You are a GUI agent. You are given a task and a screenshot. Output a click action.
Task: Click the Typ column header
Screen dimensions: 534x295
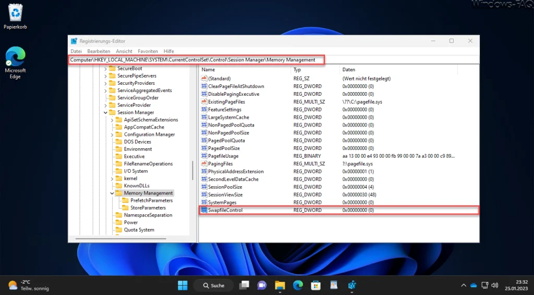pos(315,70)
